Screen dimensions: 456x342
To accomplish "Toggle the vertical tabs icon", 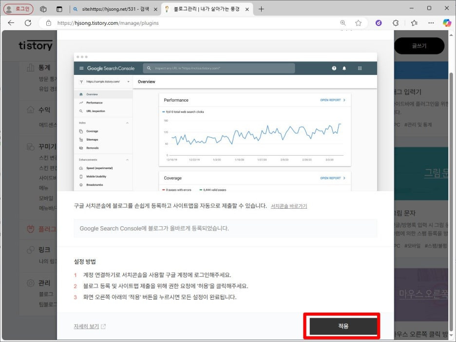I will tap(59, 9).
